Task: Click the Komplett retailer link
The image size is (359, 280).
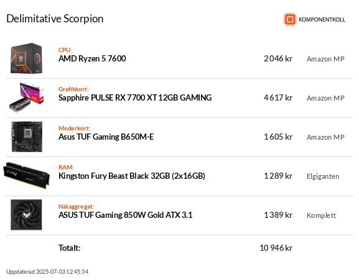Action: [x=321, y=215]
